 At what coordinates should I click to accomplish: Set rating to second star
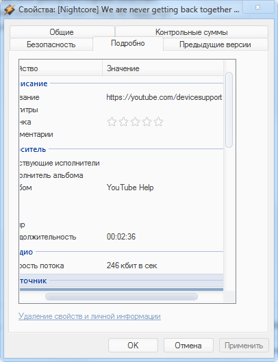click(x=123, y=122)
